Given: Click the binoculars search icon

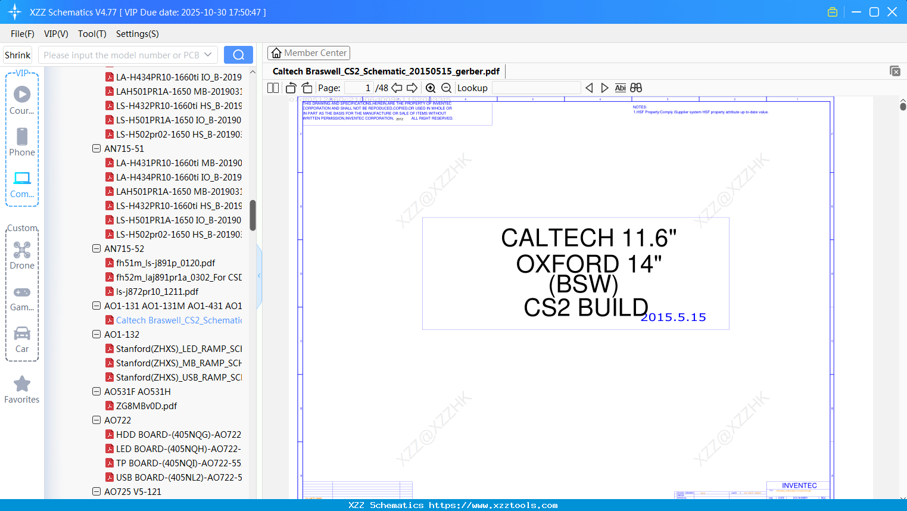Looking at the screenshot, I should coord(636,88).
